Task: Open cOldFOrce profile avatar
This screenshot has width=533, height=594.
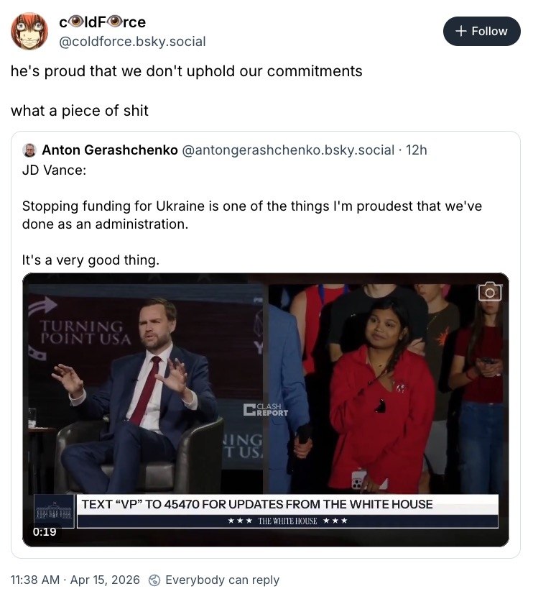Action: [29, 31]
